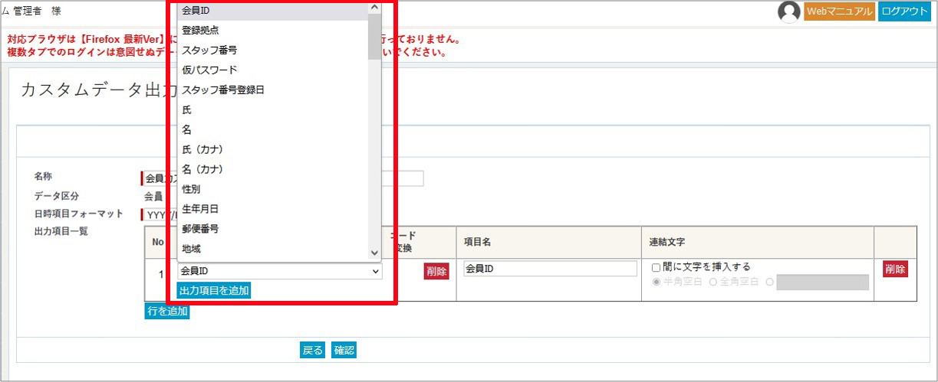Click the 項目名 column header
The image size is (938, 382).
(478, 242)
